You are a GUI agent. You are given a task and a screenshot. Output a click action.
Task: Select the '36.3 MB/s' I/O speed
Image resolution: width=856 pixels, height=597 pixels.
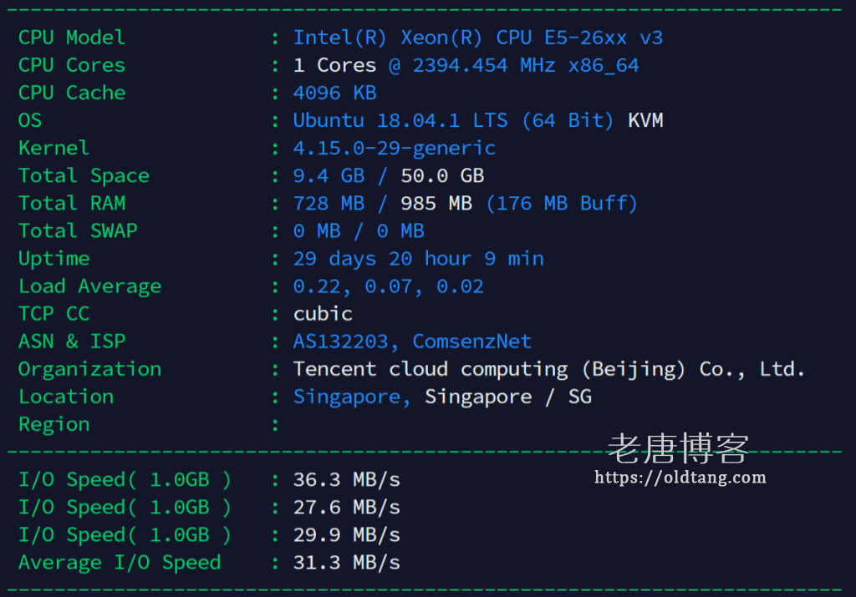point(347,480)
